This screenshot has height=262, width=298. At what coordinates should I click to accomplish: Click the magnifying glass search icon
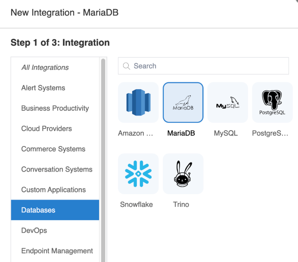click(x=126, y=66)
